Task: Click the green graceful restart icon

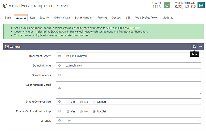Action: 167,5
